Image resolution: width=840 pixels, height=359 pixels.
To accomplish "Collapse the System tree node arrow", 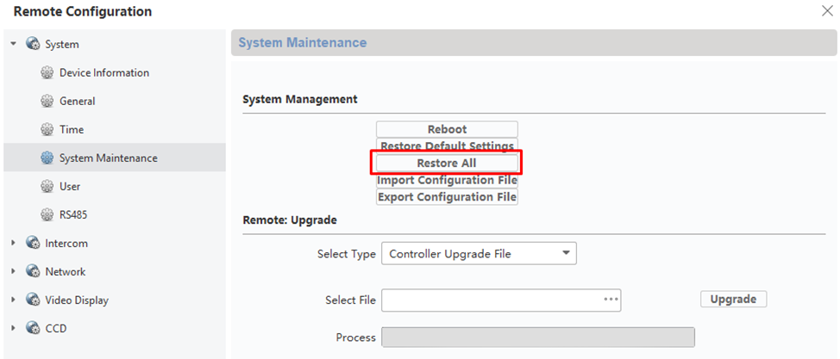I will pyautogui.click(x=13, y=44).
